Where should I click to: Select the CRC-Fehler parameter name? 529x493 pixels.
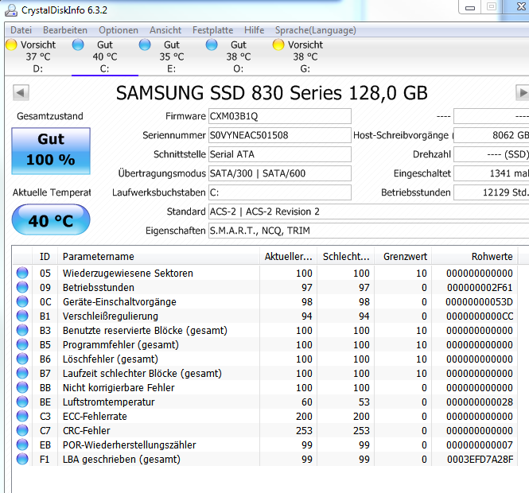(x=87, y=431)
